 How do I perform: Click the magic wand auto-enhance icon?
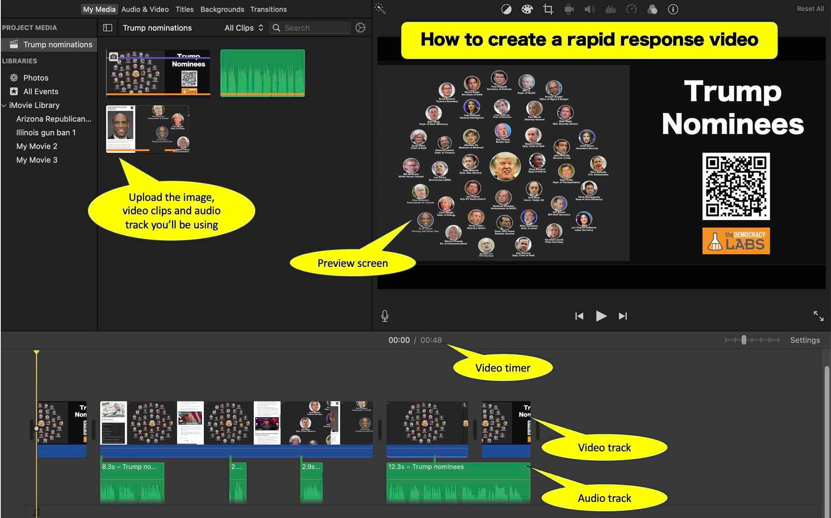tap(380, 9)
